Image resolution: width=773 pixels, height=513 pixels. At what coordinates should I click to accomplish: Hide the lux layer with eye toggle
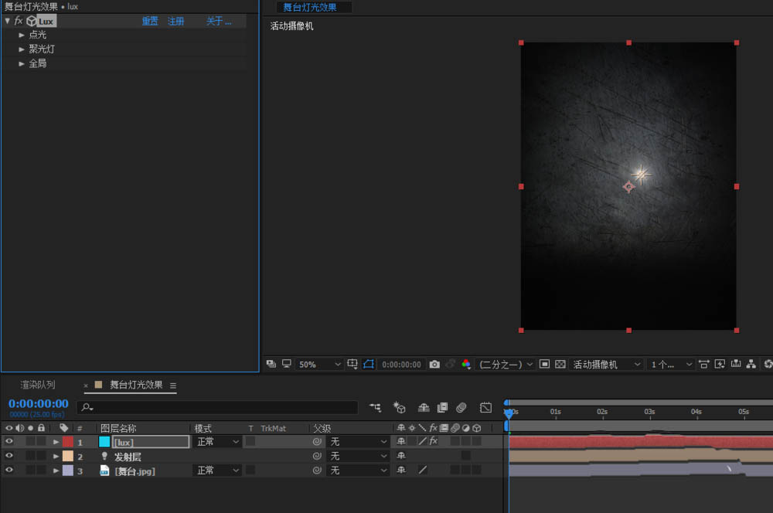[9, 442]
